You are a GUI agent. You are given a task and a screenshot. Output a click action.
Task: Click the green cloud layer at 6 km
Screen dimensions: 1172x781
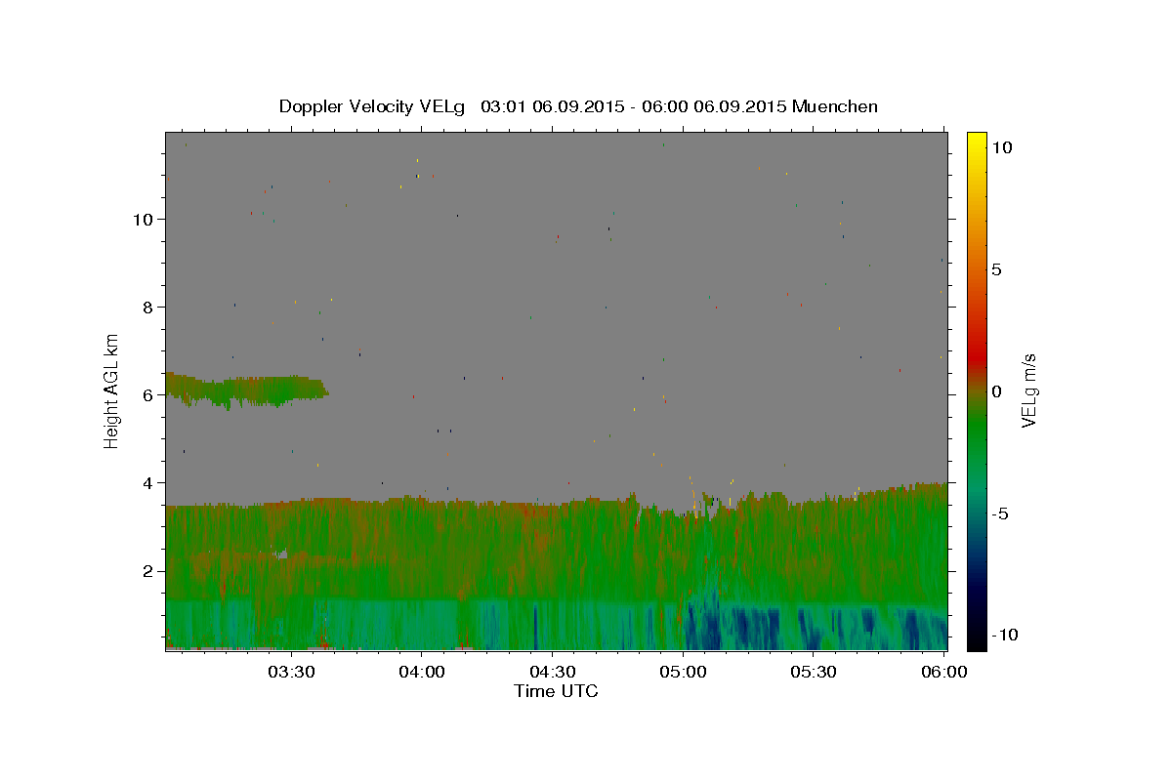[x=246, y=390]
